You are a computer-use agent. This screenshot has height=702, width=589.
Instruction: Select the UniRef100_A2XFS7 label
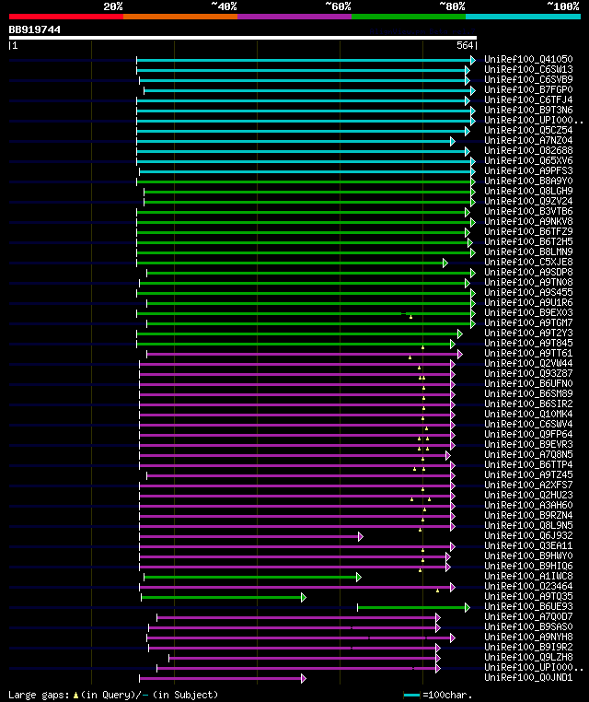tap(528, 485)
